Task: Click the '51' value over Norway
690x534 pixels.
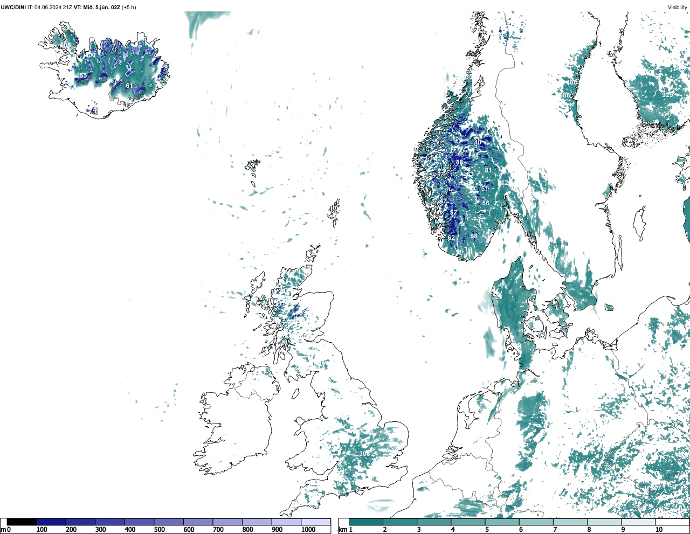Action: pos(485,189)
